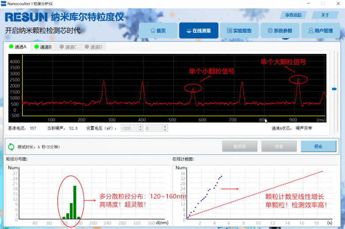This screenshot has width=345, height=229.
Task: Click the green refresh icon beside 测试时长
Action: coord(11,147)
